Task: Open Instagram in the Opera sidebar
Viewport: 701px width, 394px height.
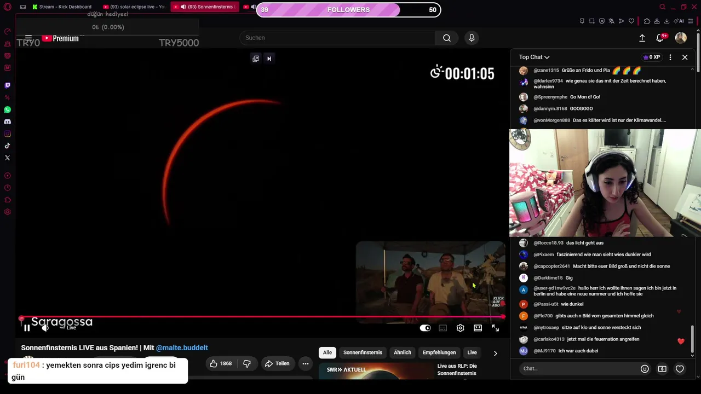Action: [x=7, y=134]
